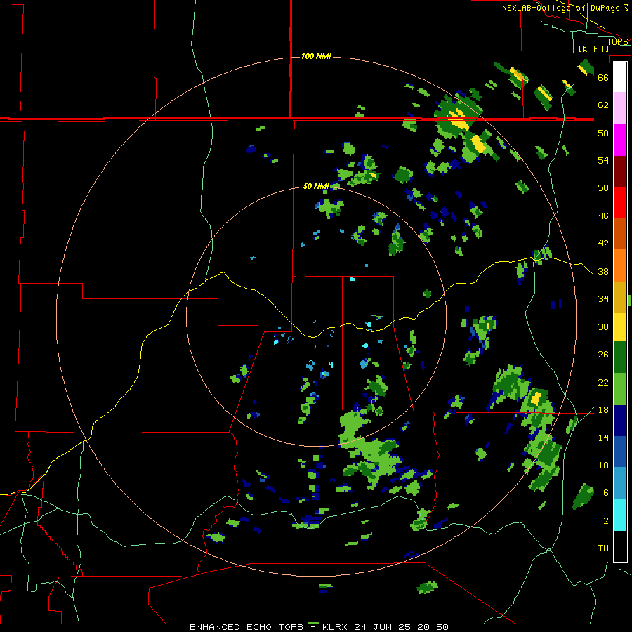Click the '22' legend value

(603, 383)
